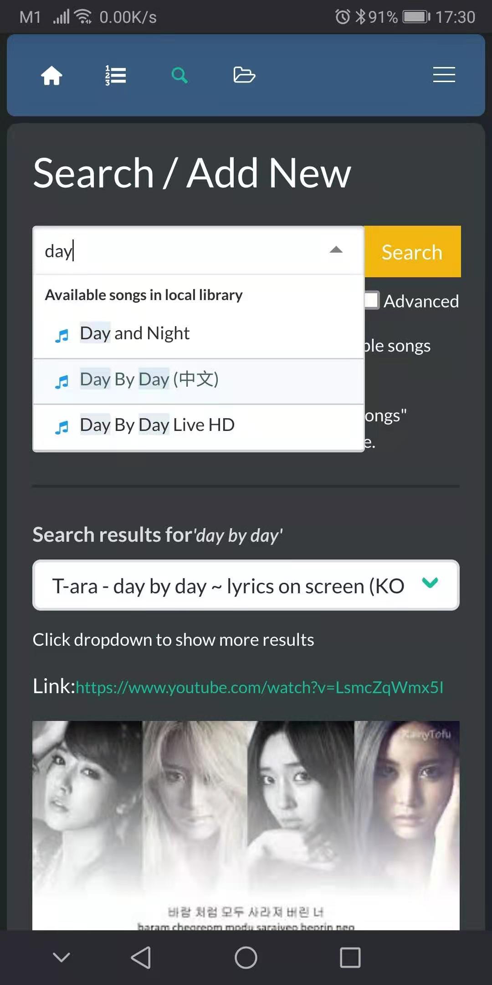Click the yellow Search button
This screenshot has height=985, width=492.
coord(412,252)
